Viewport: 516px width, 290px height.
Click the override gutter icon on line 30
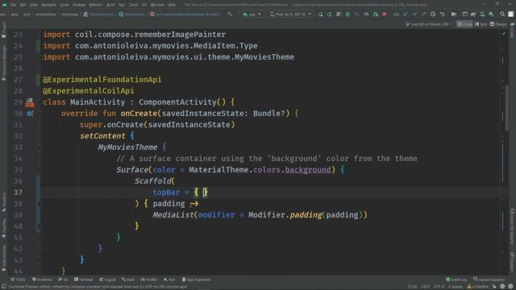click(x=30, y=114)
